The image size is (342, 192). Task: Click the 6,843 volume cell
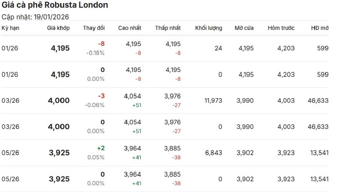click(213, 153)
